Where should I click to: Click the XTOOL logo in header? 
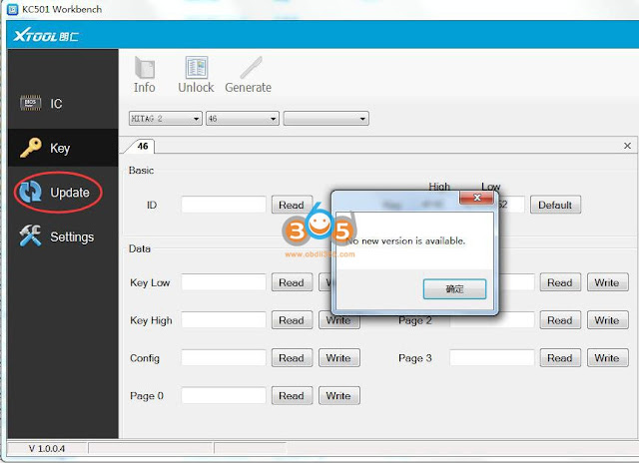click(46, 36)
